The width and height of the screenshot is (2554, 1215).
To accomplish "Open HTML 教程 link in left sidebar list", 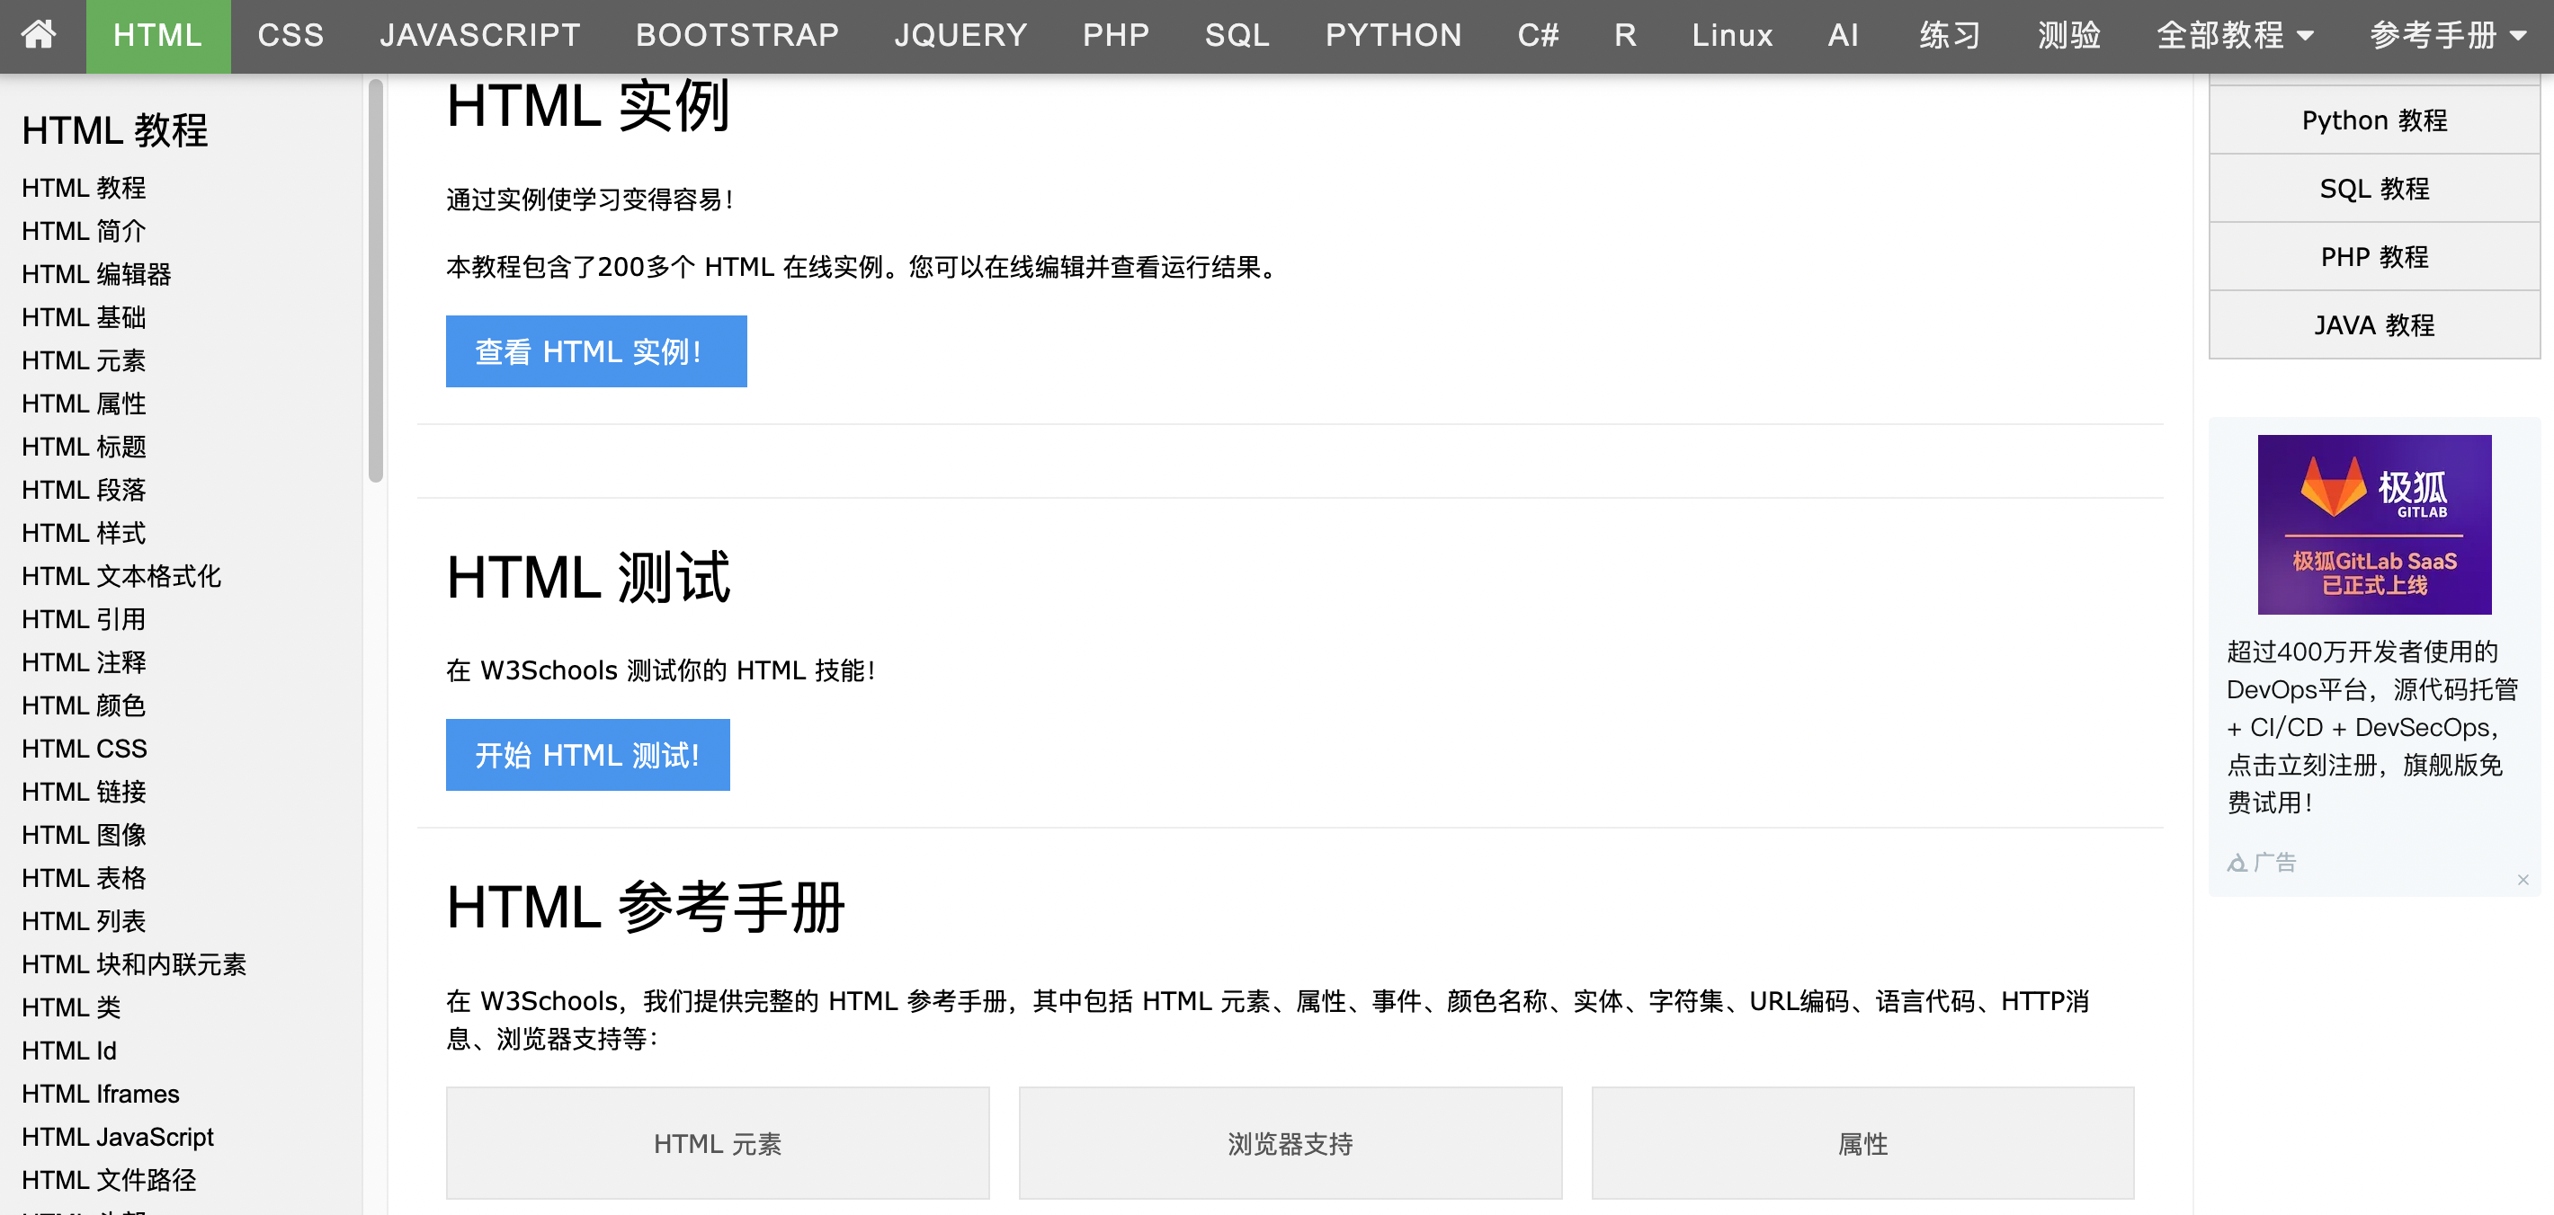I will click(85, 187).
